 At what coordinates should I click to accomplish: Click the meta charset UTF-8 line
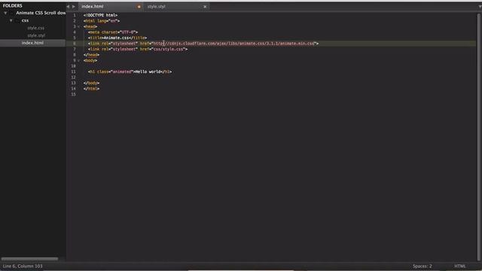pos(113,32)
